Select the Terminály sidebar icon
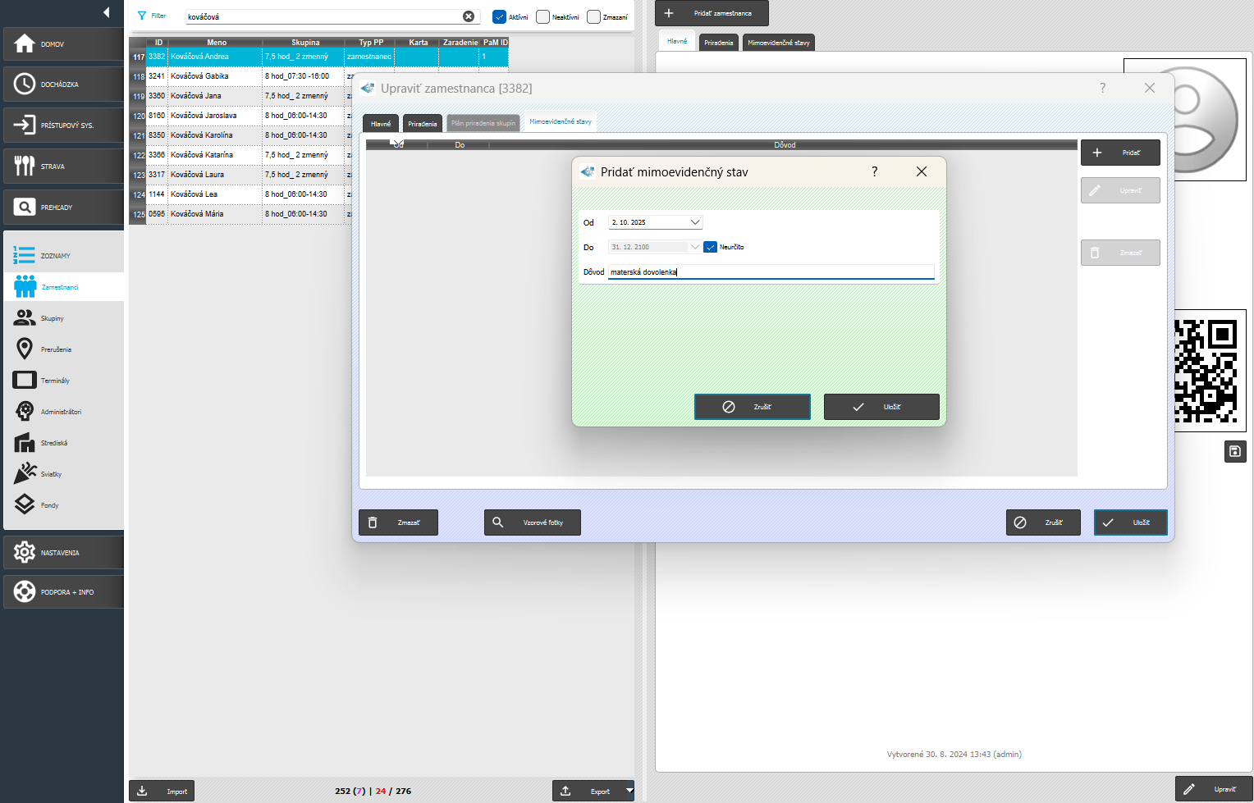Viewport: 1254px width, 803px height. click(25, 380)
